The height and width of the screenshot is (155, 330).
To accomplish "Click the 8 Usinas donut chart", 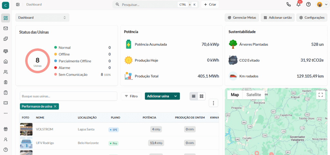I will pos(37,61).
